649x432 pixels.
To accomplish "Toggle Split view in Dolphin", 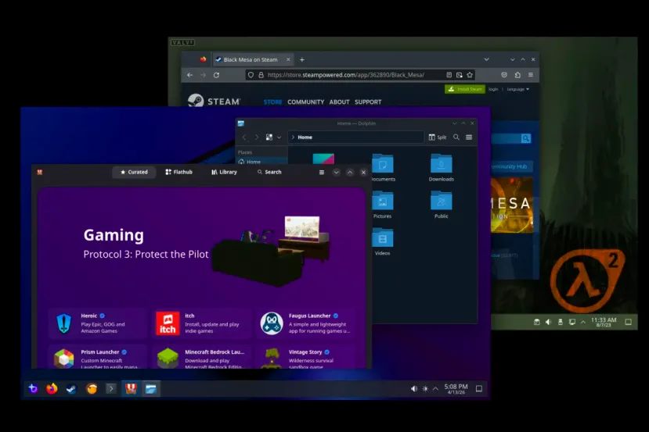I will click(438, 137).
